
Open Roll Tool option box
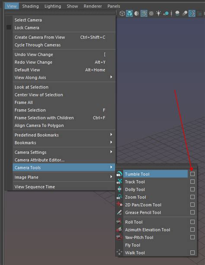point(192,222)
